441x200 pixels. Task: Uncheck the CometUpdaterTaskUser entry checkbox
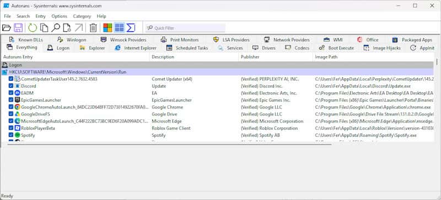11,79
